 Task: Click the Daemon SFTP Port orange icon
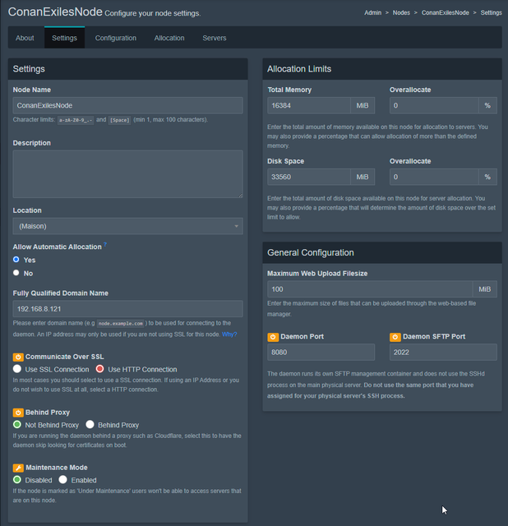395,337
